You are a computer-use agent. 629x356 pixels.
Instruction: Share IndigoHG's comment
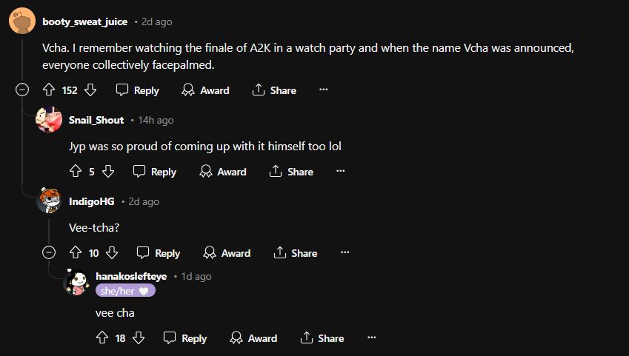(x=296, y=253)
